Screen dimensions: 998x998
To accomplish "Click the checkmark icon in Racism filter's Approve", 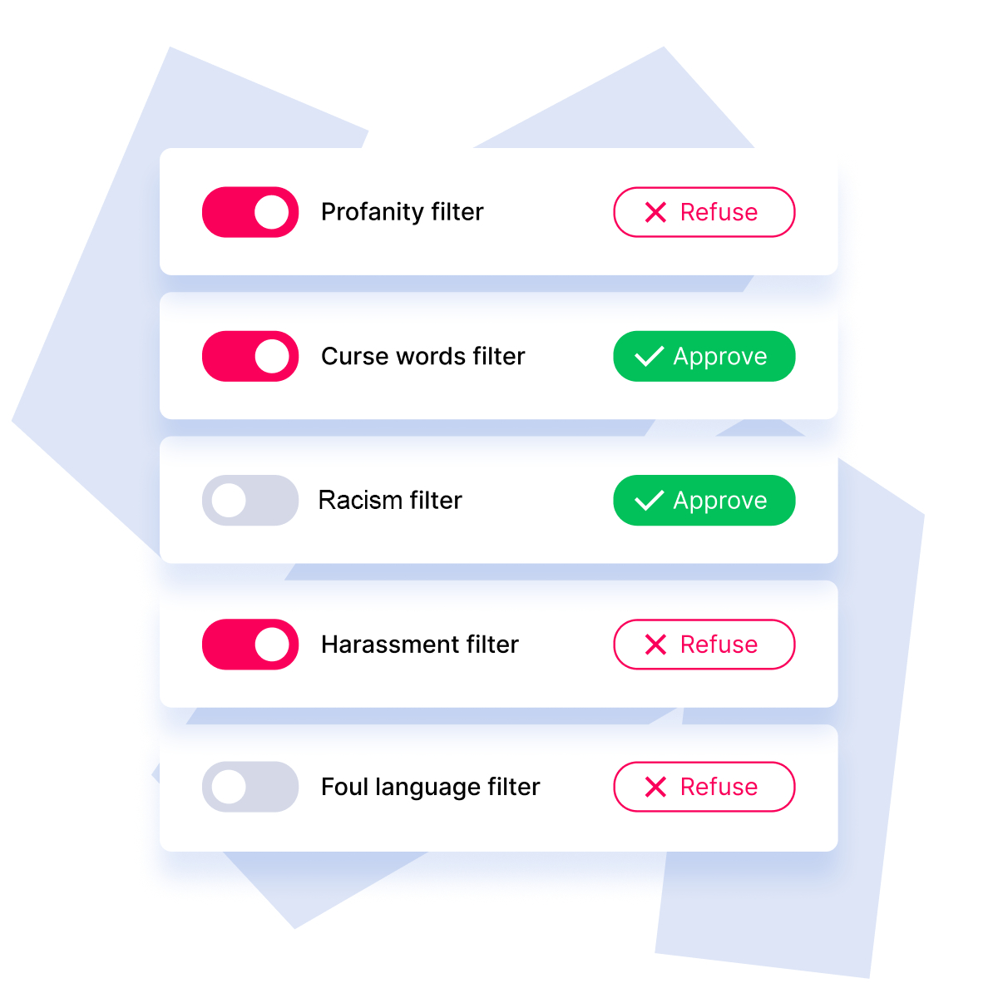I will tap(649, 500).
